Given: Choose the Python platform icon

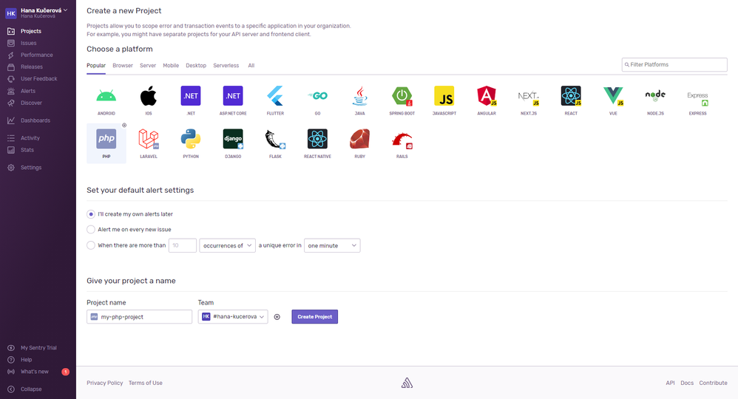Looking at the screenshot, I should [x=191, y=139].
